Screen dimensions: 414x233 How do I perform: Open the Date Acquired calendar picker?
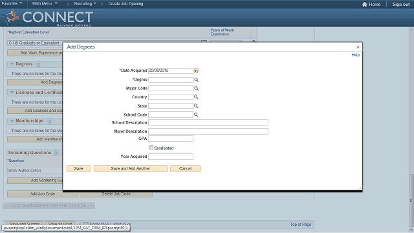coord(196,71)
